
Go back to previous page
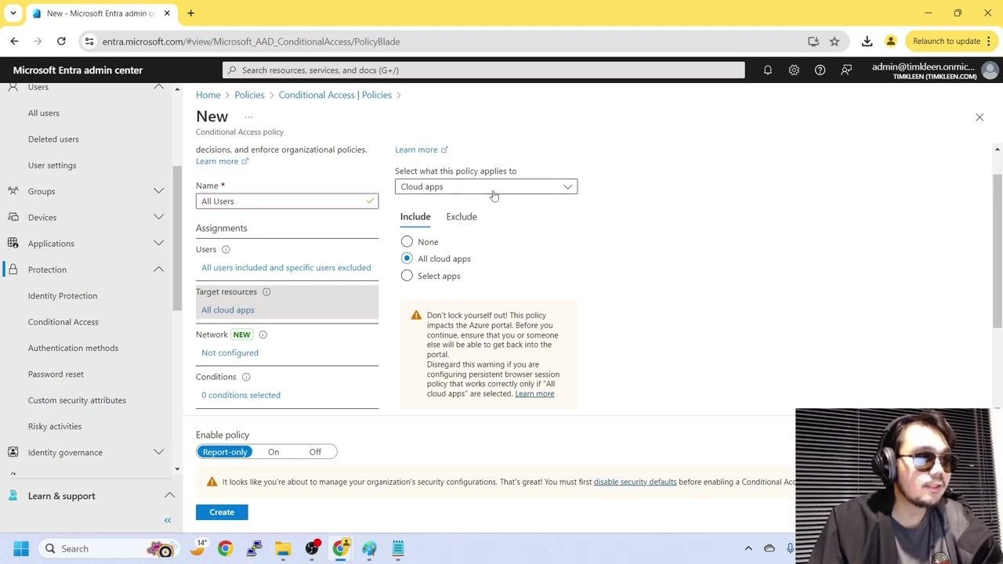pyautogui.click(x=15, y=42)
